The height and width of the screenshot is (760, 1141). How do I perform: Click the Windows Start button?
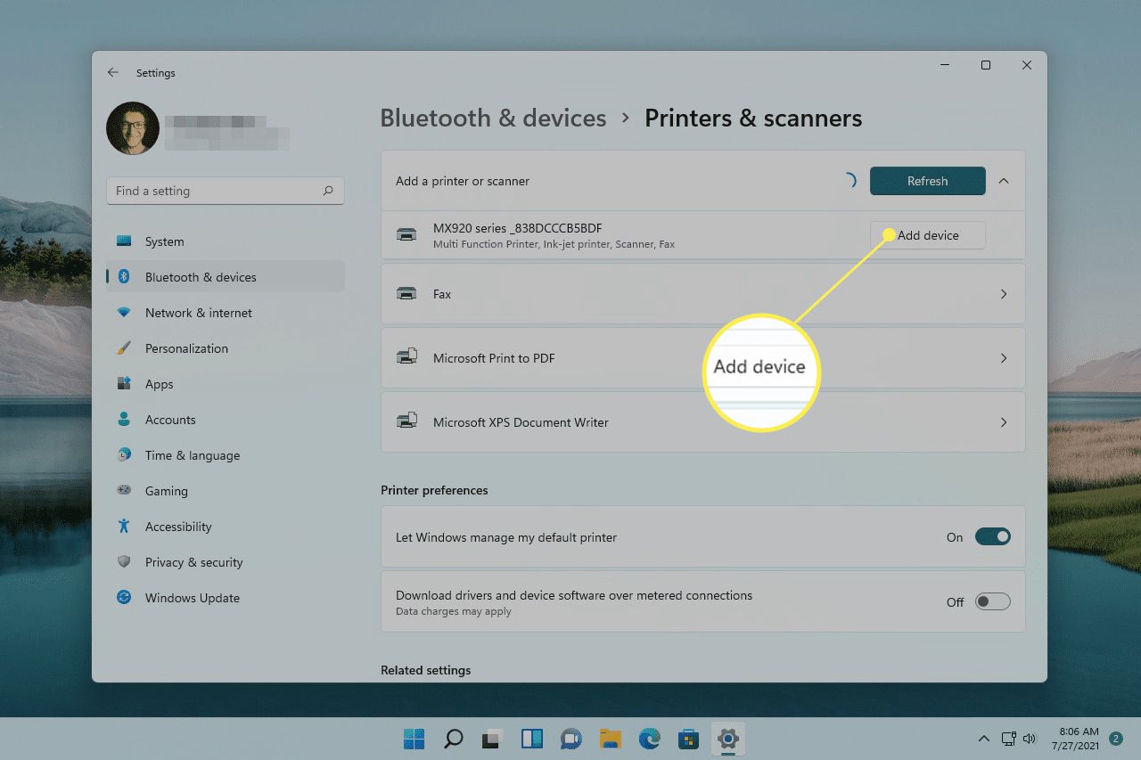pos(414,739)
